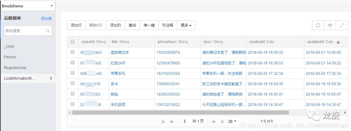Toggle the eye visibility icon
Viewport: 351px width, 131px height.
click(330, 25)
